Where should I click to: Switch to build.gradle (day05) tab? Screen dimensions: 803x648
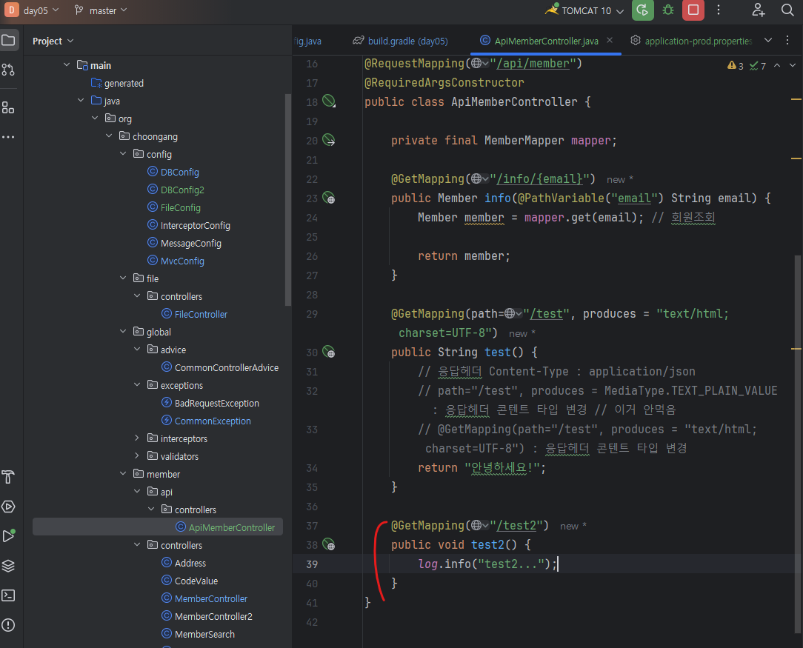point(401,41)
